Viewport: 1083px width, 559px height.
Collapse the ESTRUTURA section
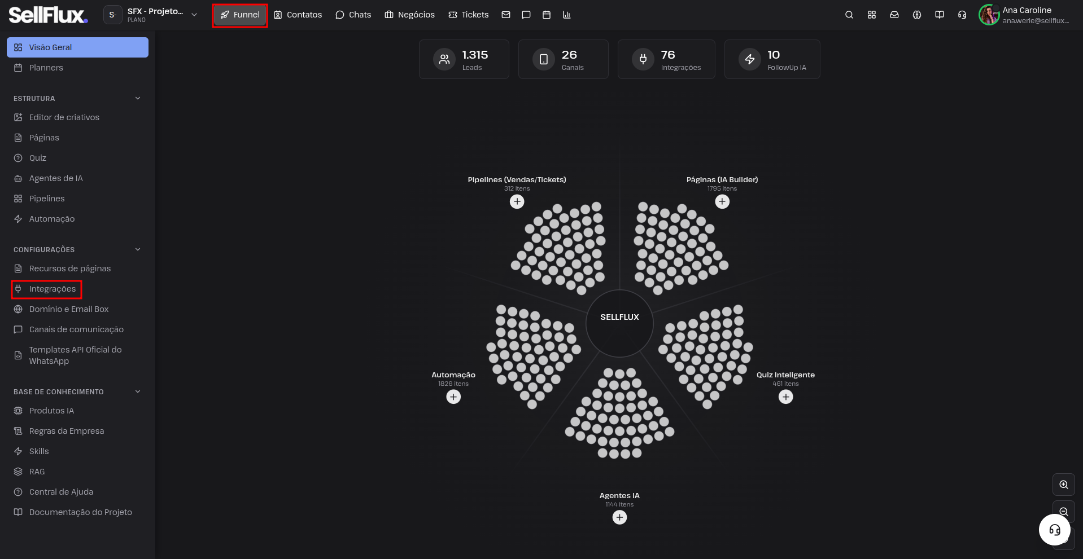coord(138,98)
